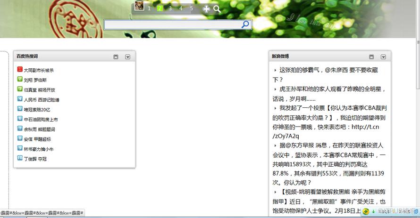
Task: Click the blue rank 5 badge
Action: tap(20, 109)
